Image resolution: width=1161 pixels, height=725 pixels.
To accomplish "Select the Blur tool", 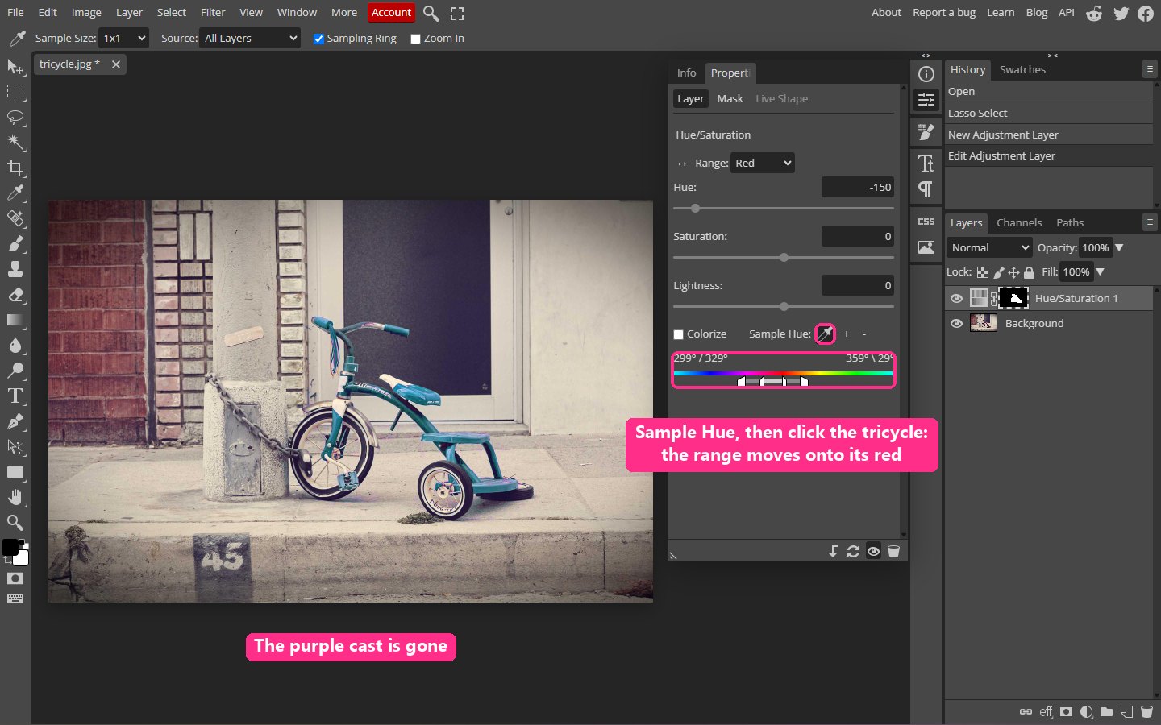I will (15, 346).
